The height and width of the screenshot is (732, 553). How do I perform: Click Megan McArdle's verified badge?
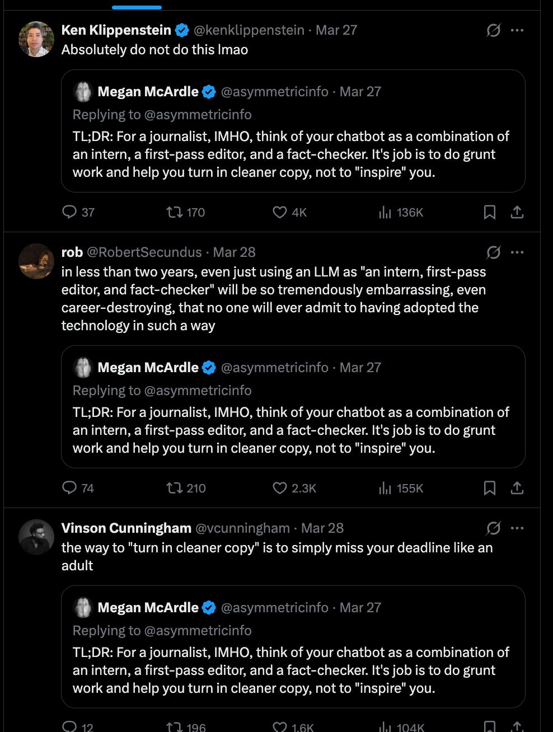pos(209,91)
